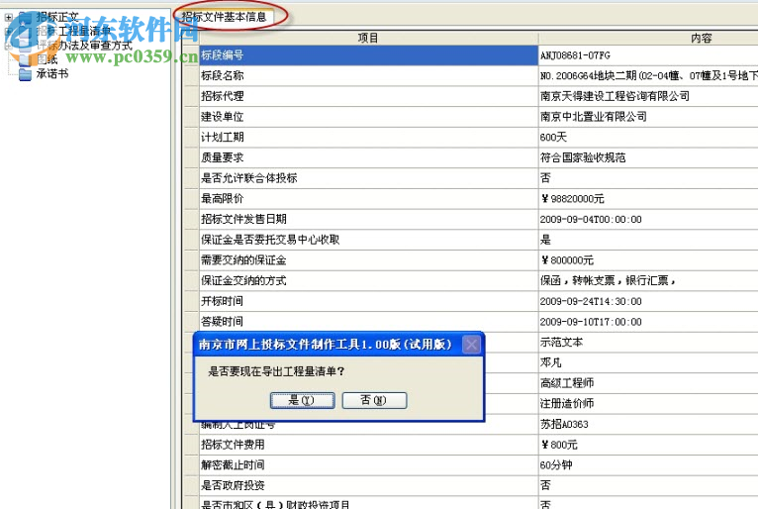Click the row header beside 标段名称
Image resolution: width=758 pixels, height=509 pixels.
point(191,76)
